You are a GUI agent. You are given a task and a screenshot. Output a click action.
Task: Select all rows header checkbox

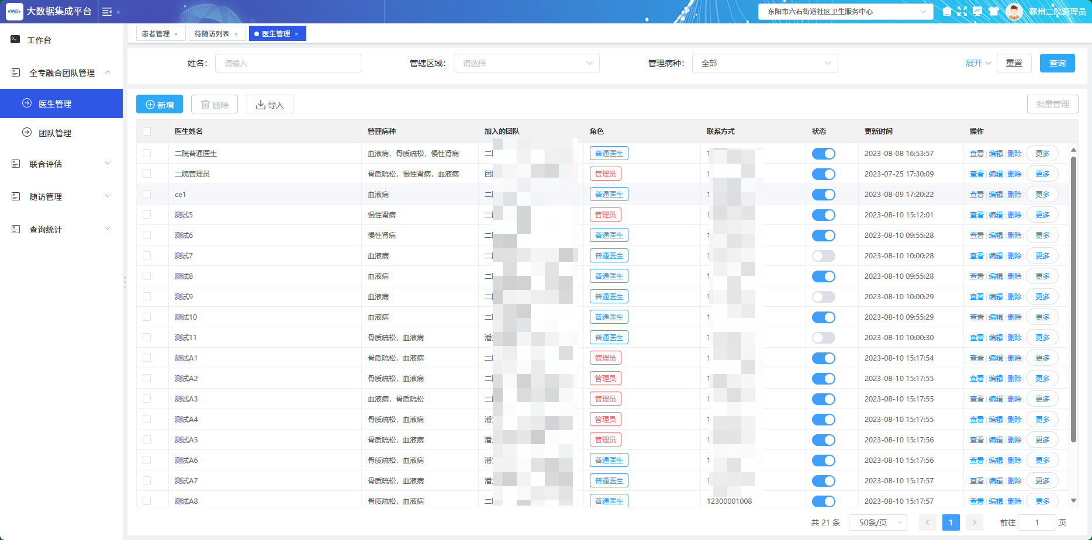(x=147, y=131)
